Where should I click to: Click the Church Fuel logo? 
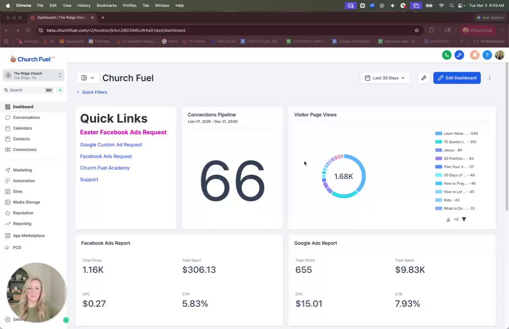click(x=33, y=59)
